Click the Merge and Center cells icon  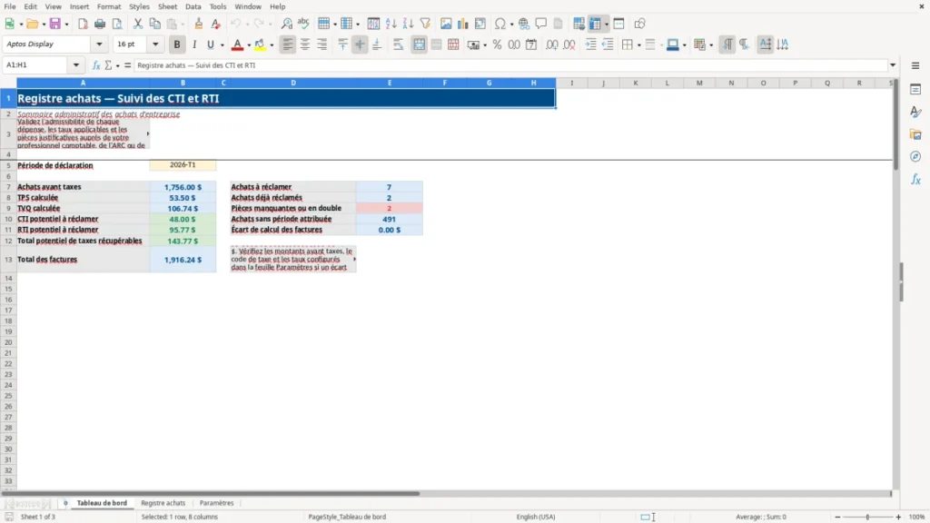(x=419, y=44)
